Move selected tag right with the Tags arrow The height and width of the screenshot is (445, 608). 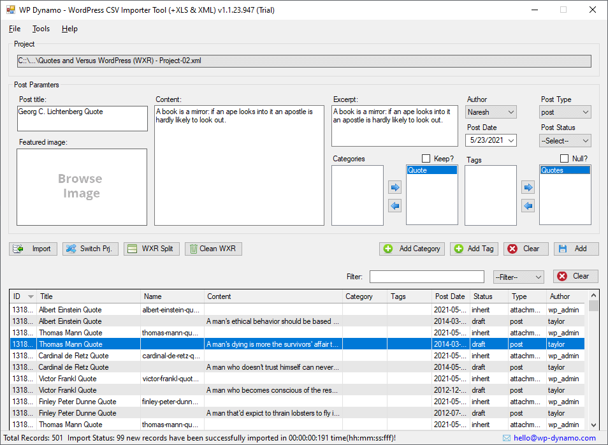click(x=528, y=188)
